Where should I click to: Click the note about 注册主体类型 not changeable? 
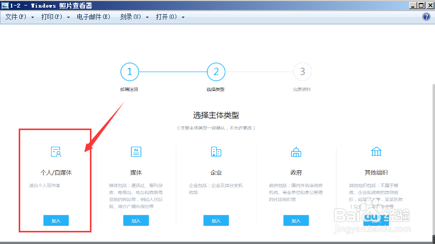click(216, 128)
